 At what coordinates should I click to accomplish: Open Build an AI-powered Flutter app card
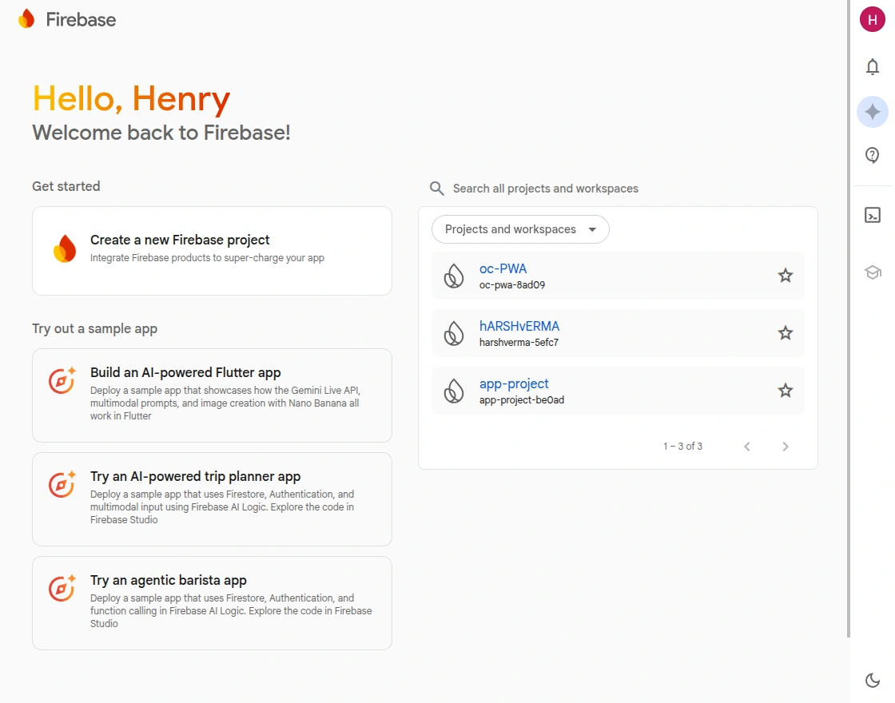point(212,395)
